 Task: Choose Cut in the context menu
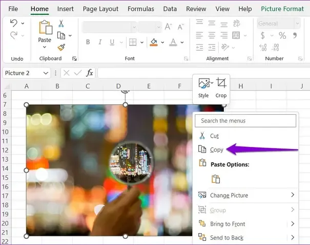coord(246,136)
